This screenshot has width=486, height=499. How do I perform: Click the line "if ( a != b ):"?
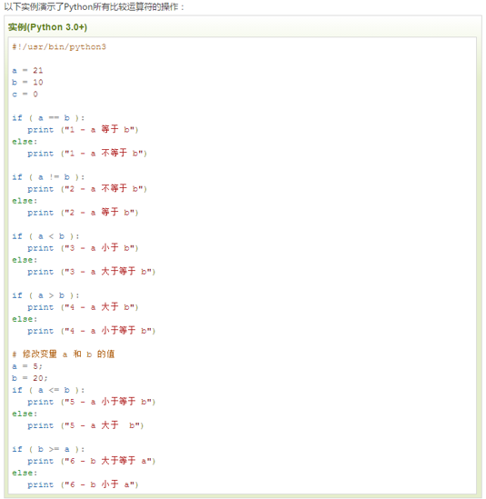tap(48, 177)
